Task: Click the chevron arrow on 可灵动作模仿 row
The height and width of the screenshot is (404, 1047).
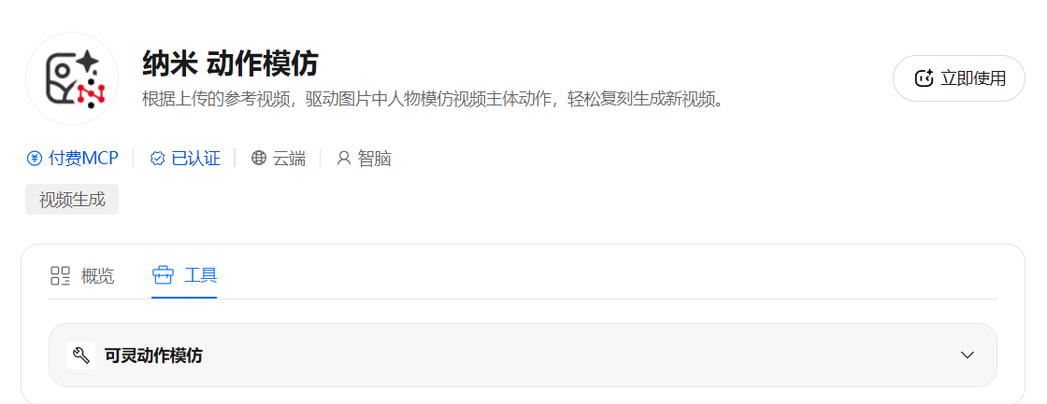Action: pyautogui.click(x=967, y=355)
